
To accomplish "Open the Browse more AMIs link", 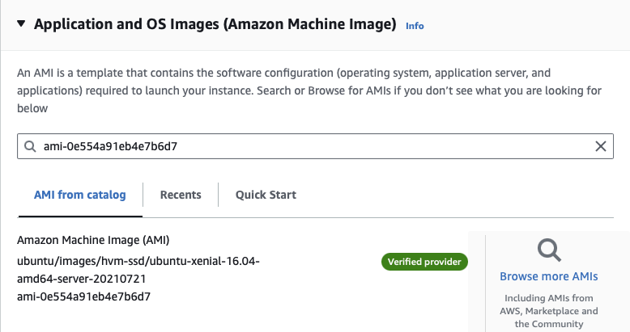I will pos(548,276).
